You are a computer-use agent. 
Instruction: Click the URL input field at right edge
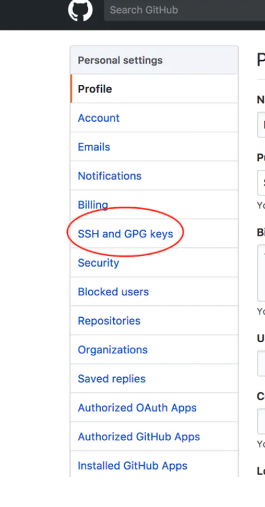(261, 363)
